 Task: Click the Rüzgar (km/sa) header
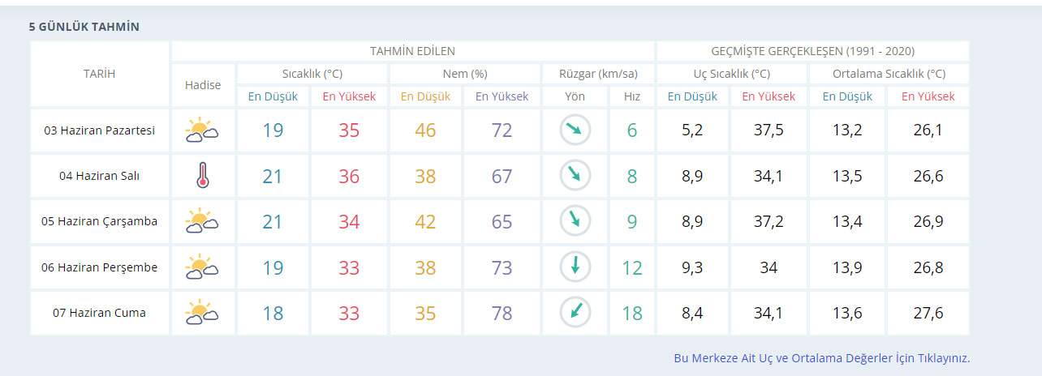(597, 74)
